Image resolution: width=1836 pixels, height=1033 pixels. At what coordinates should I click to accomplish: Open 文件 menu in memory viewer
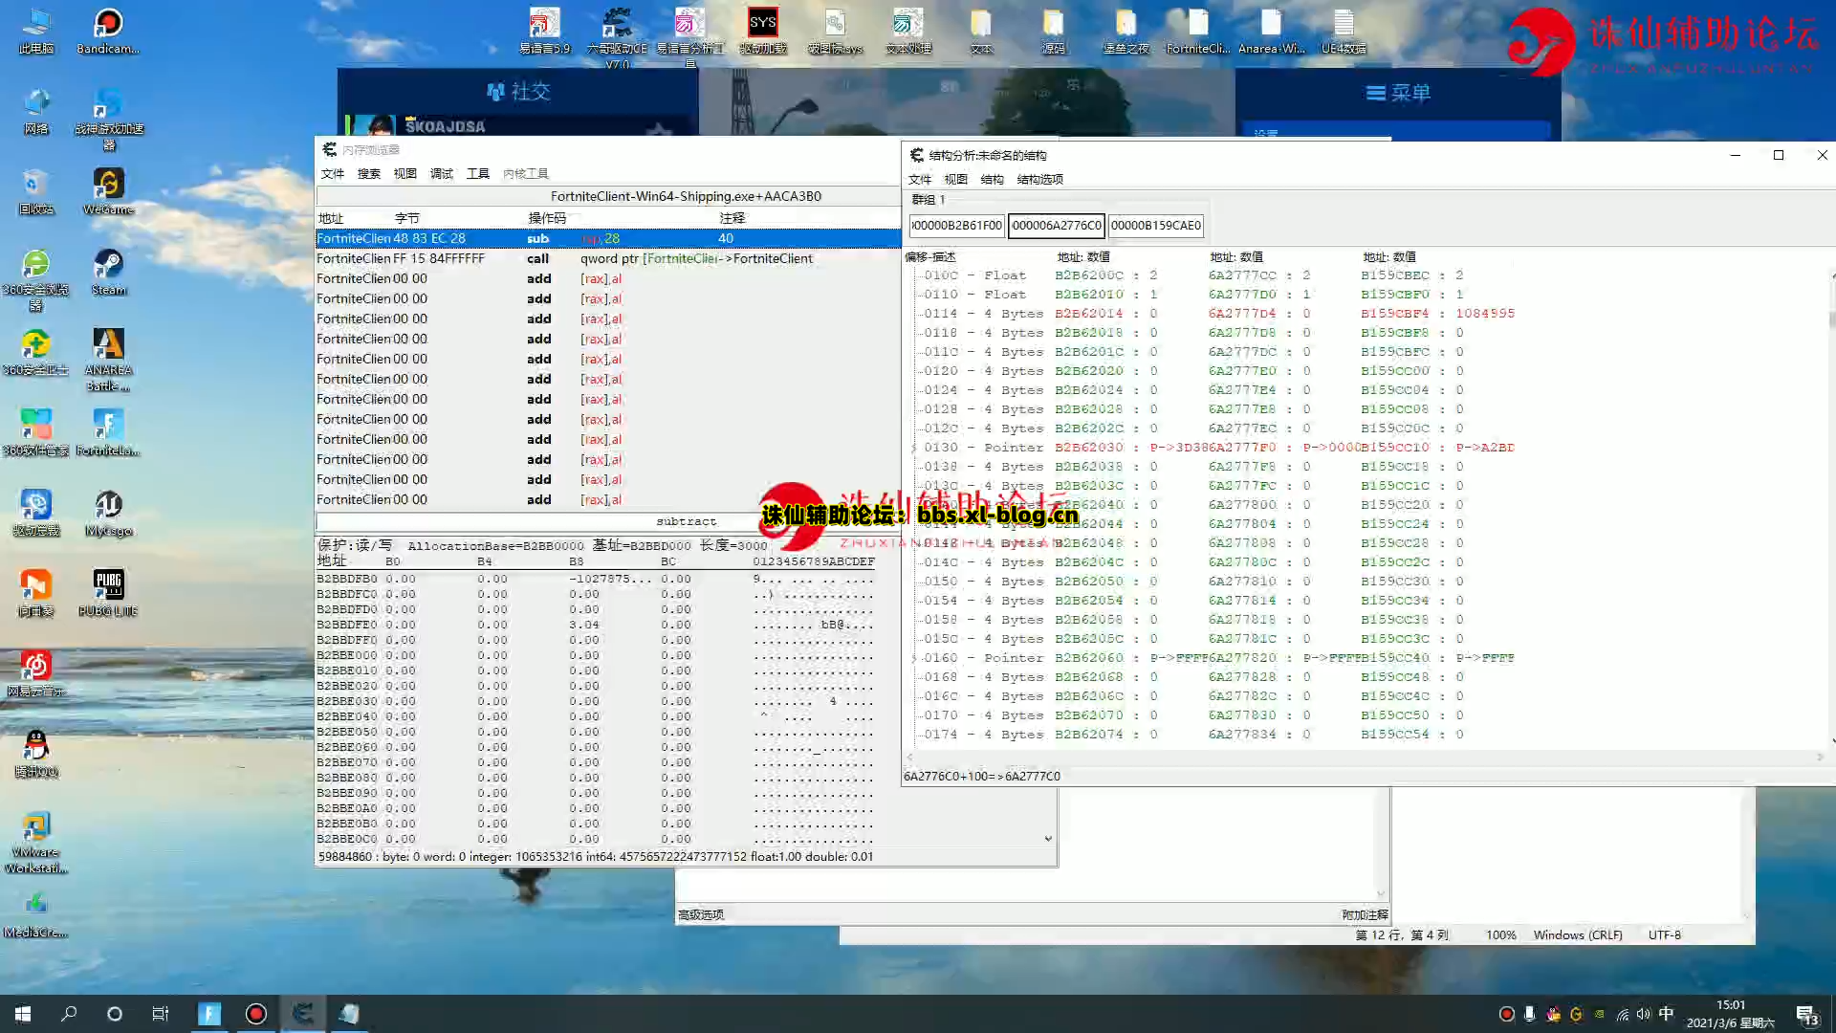[333, 173]
